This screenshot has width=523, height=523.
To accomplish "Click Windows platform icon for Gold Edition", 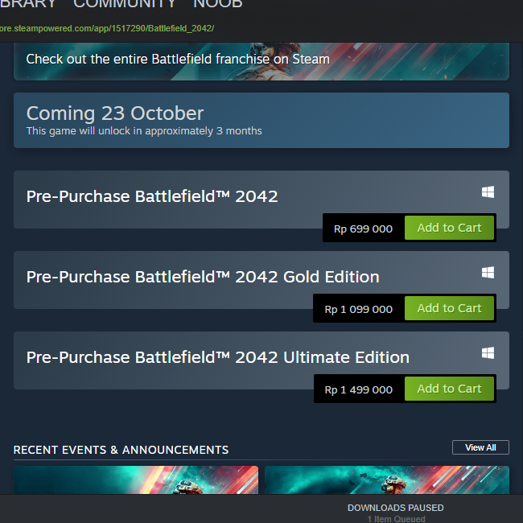I will click(488, 273).
